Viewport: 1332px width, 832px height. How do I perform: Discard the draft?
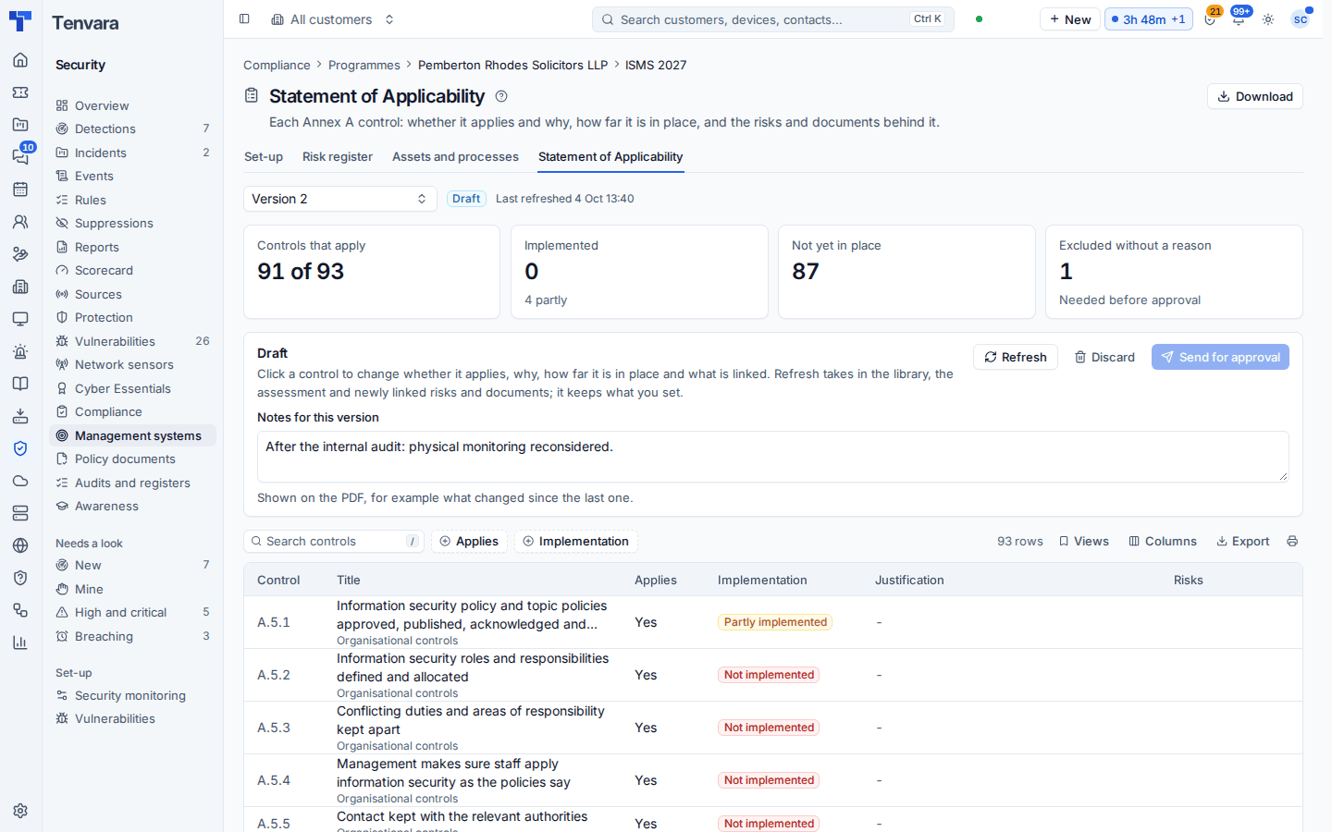click(x=1104, y=358)
